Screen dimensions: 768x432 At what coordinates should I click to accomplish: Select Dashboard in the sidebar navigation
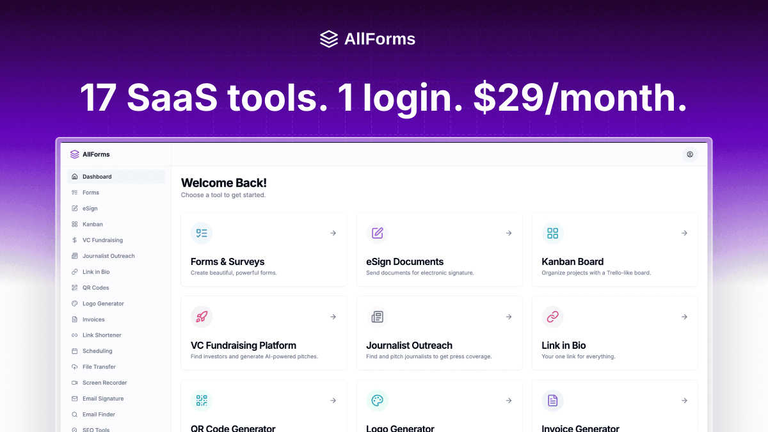97,177
